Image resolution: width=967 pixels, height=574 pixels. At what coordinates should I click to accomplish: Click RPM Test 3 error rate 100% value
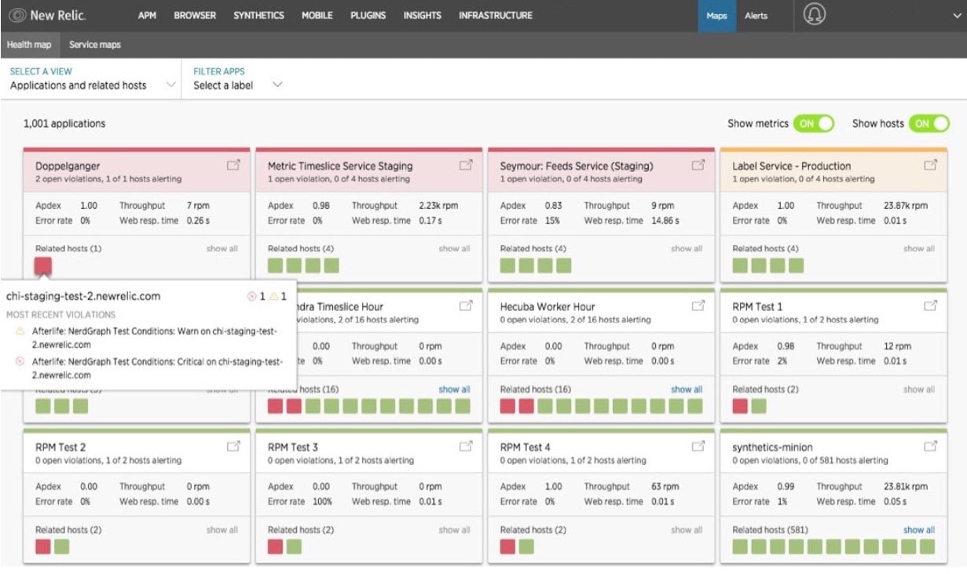point(323,502)
